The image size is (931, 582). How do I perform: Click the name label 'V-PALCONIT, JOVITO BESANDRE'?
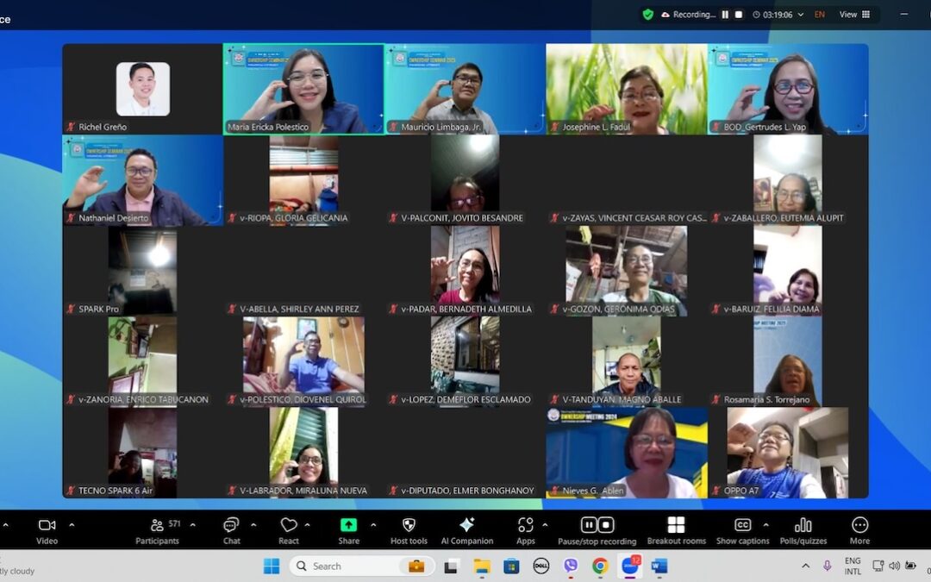tap(462, 218)
